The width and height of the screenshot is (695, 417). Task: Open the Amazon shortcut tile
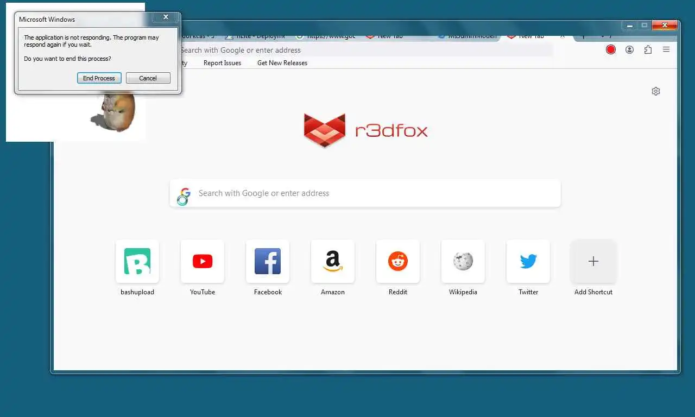333,261
